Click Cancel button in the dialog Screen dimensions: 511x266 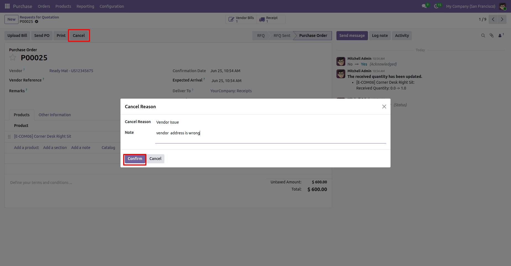[155, 159]
